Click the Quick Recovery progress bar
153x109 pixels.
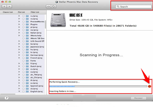coord(98,86)
